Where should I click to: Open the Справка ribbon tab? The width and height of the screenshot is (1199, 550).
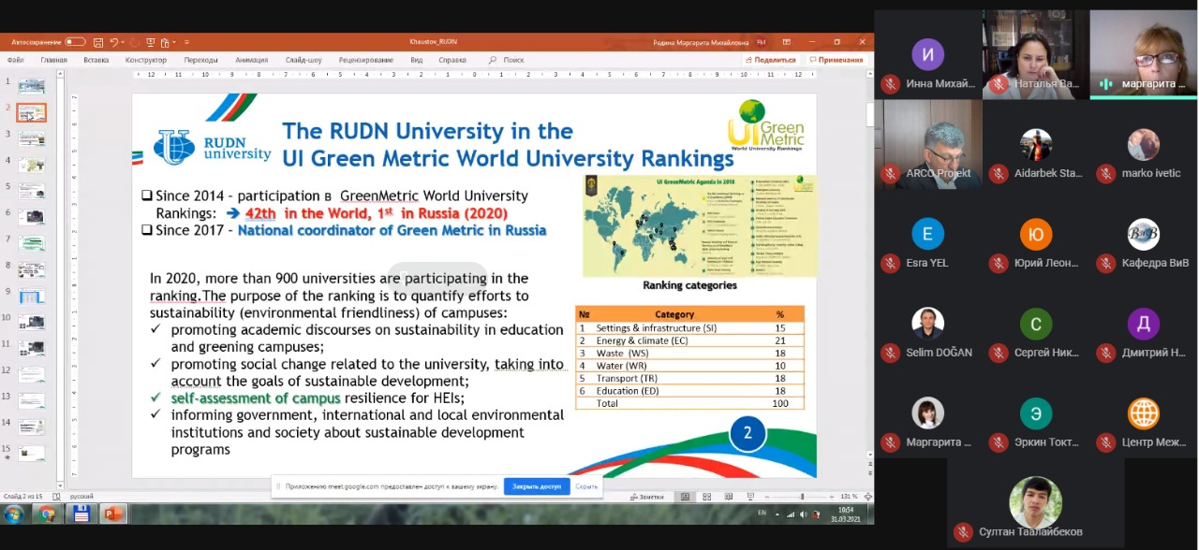(x=452, y=60)
